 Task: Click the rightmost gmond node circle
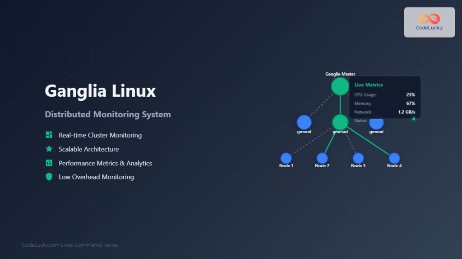376,122
